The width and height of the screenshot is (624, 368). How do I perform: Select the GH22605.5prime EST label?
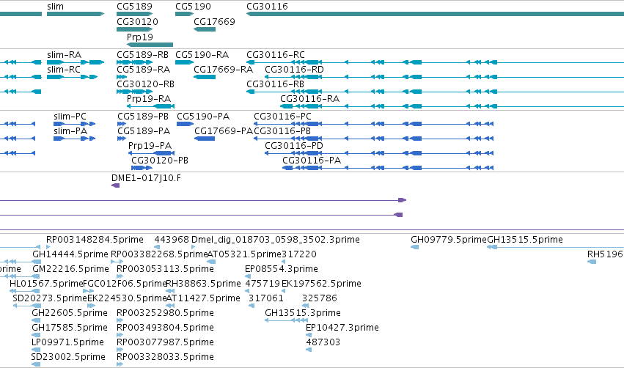70,314
